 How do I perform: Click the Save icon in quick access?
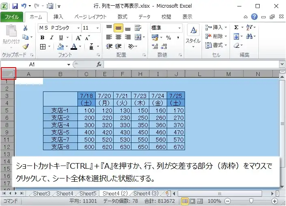[15, 6]
